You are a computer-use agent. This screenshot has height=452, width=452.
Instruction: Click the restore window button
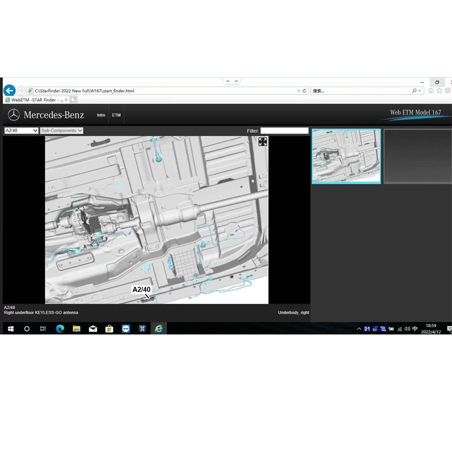click(437, 82)
